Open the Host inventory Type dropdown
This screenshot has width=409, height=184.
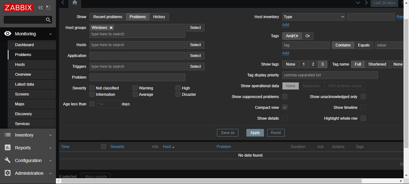click(x=313, y=17)
